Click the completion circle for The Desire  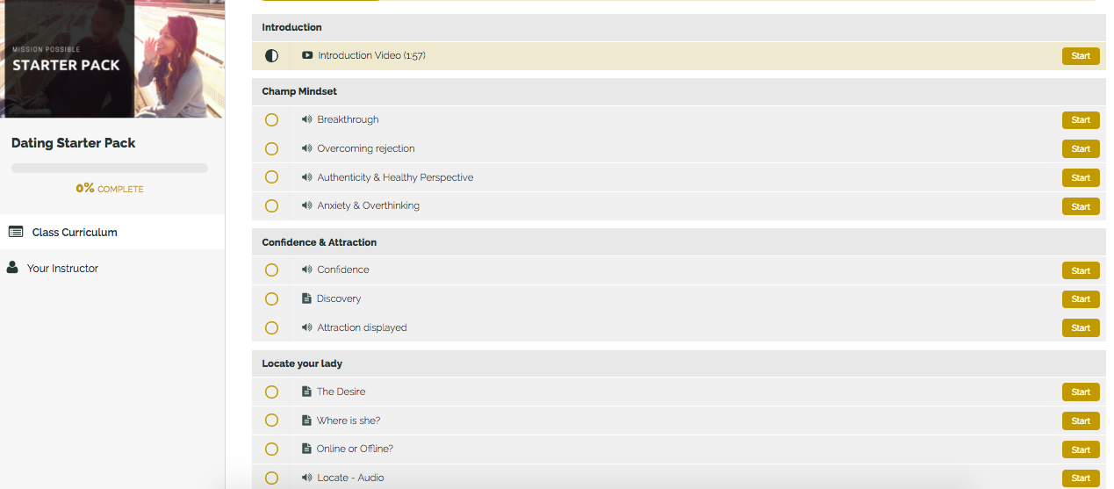click(x=271, y=392)
